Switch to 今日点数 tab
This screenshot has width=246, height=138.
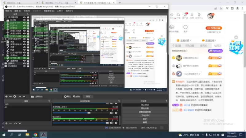click(x=177, y=46)
